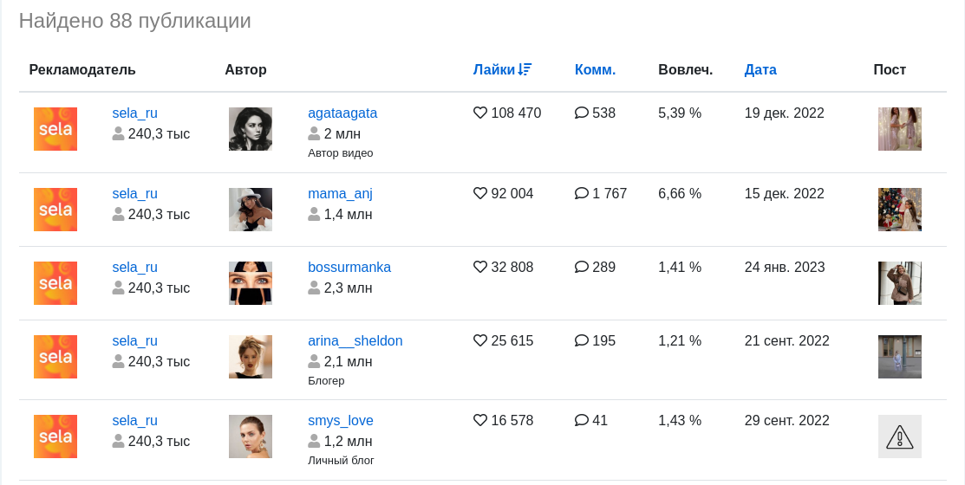
Task: Sort the table by the Лайки column
Action: 493,69
